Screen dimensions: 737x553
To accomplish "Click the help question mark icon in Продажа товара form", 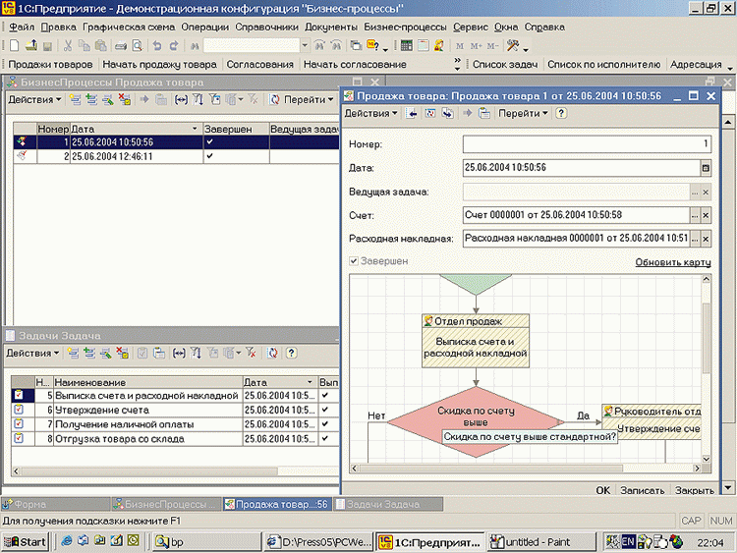I will pyautogui.click(x=561, y=113).
